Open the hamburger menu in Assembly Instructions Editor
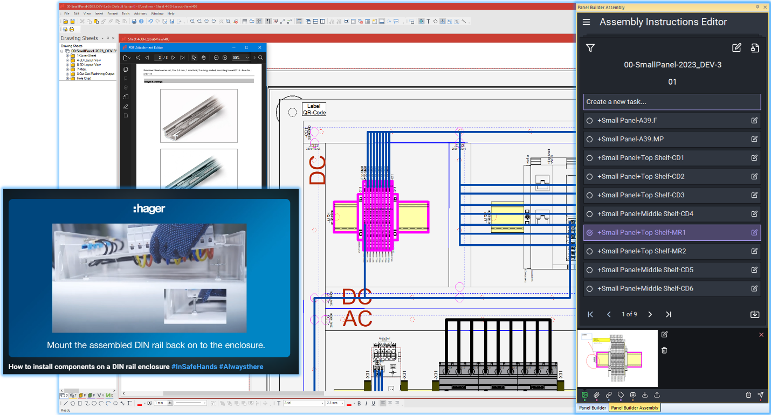The height and width of the screenshot is (415, 771). click(x=586, y=22)
